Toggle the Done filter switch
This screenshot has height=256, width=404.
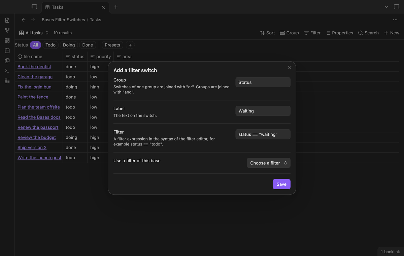[x=88, y=45]
